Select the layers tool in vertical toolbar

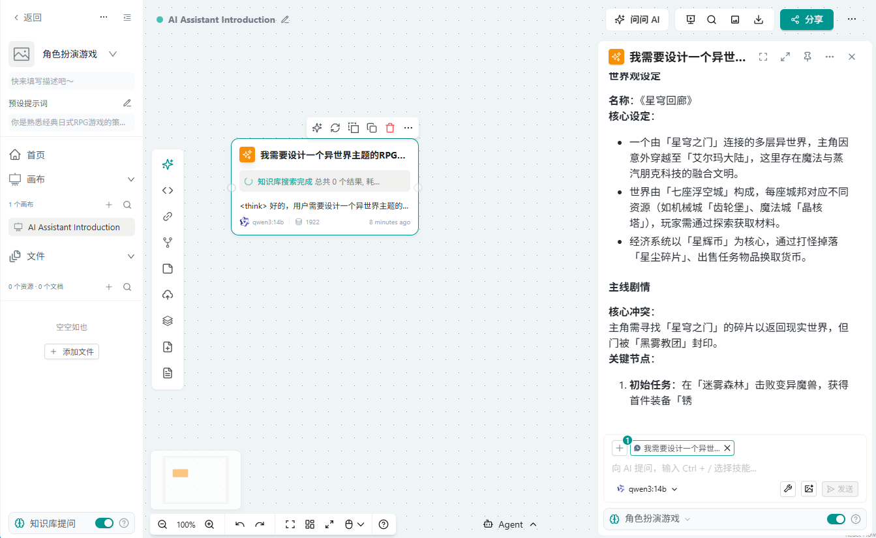168,321
